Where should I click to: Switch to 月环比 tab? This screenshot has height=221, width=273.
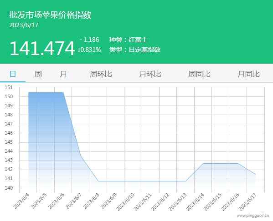(x=150, y=74)
